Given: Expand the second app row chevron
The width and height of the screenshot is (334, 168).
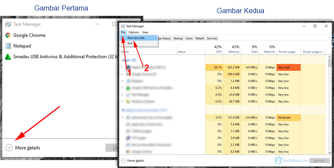Looking at the screenshot, I should tap(122, 74).
